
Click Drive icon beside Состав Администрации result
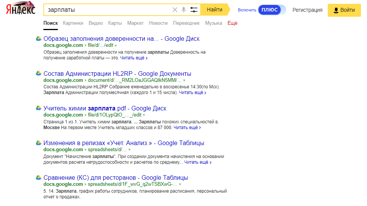(38, 73)
